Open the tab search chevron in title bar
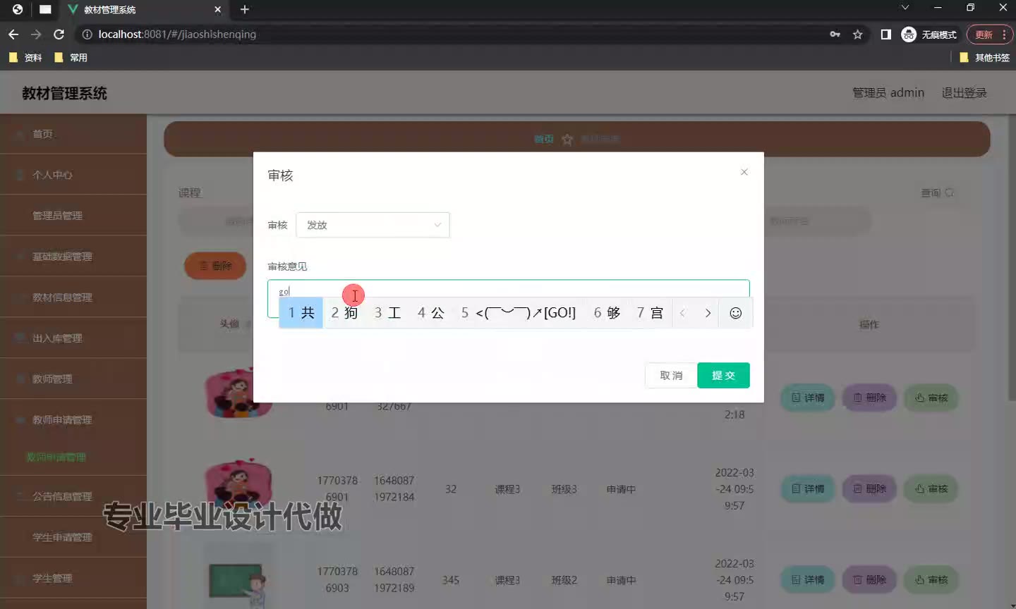 (x=905, y=8)
